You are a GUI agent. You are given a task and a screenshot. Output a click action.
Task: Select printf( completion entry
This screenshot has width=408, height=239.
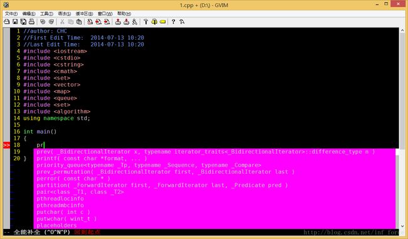tap(215, 159)
